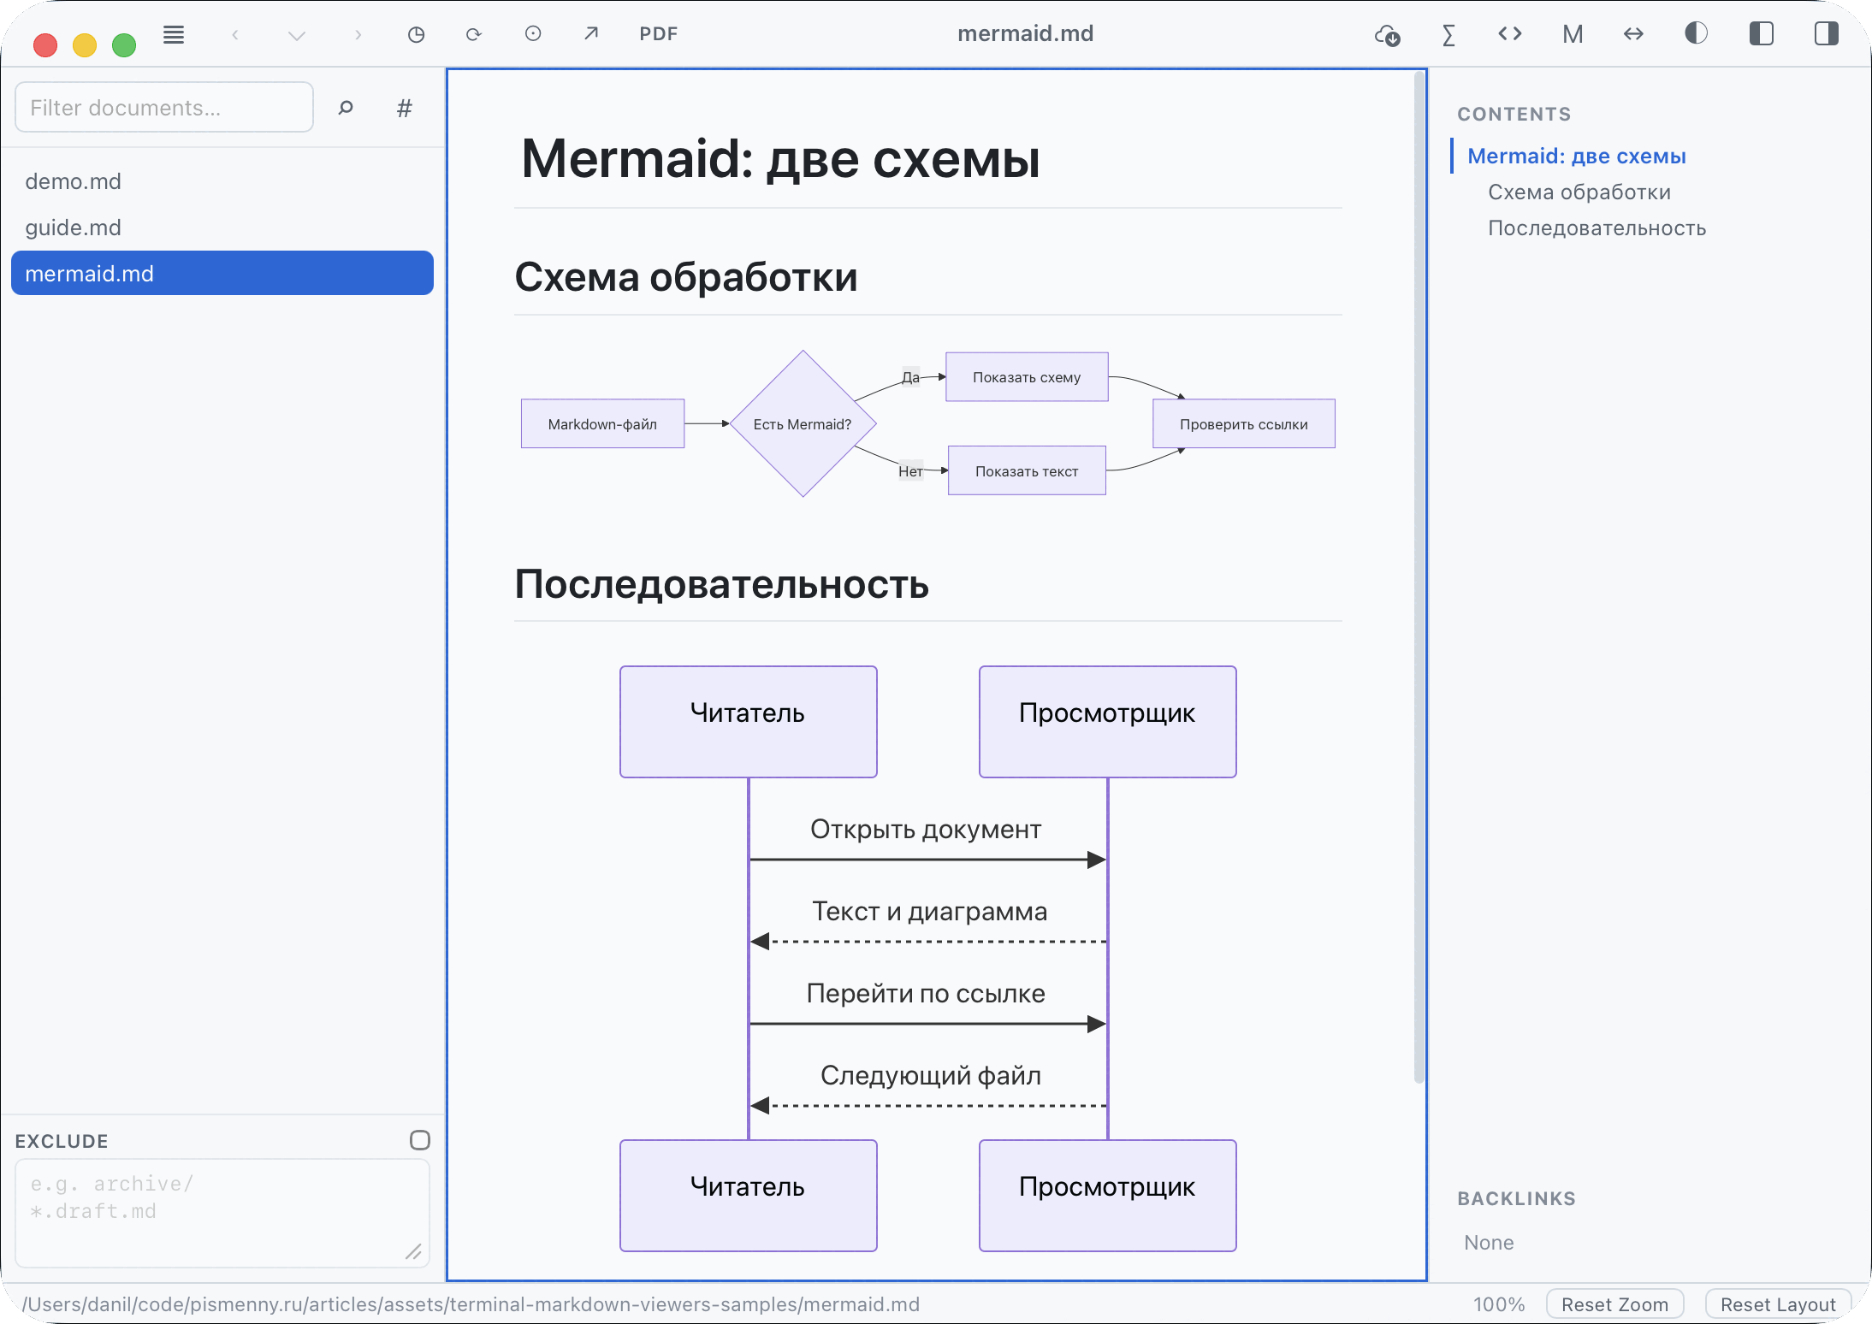Click the top 'Просмотрщик' actor box
The height and width of the screenshot is (1324, 1872).
click(1108, 721)
